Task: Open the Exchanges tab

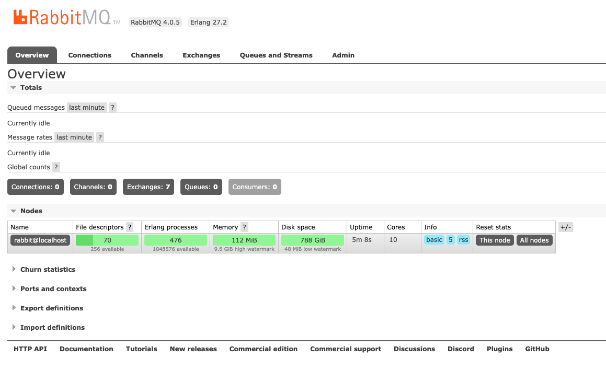Action: coord(201,55)
